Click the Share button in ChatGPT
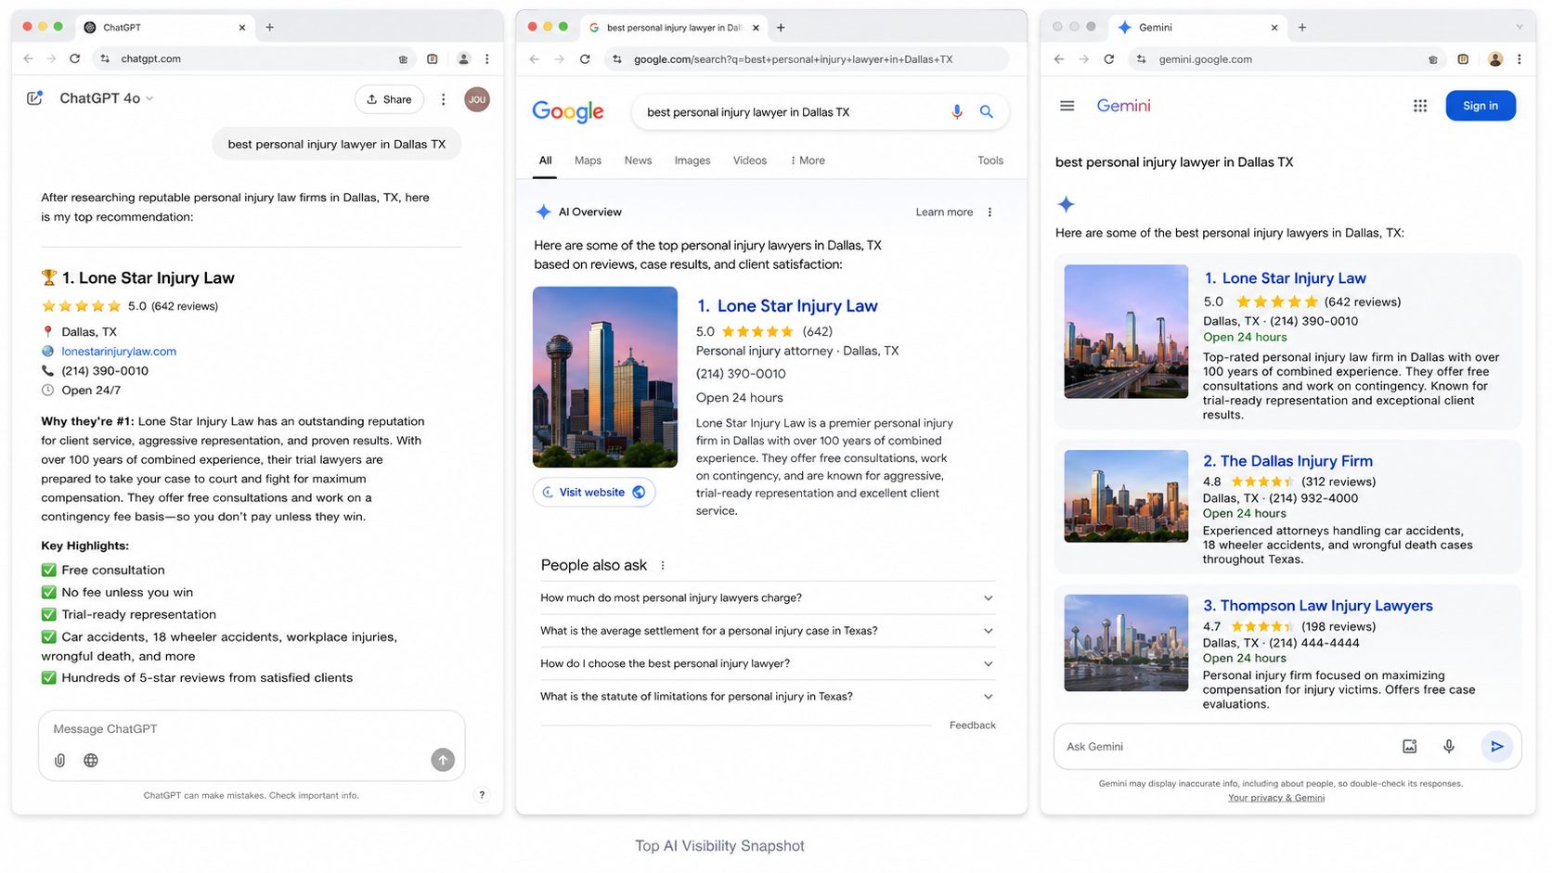 tap(389, 99)
